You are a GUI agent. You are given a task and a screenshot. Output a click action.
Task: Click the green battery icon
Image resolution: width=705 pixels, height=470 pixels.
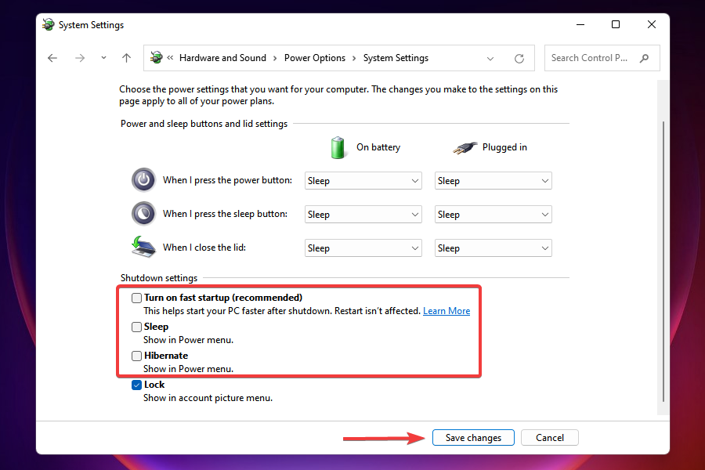(x=338, y=147)
